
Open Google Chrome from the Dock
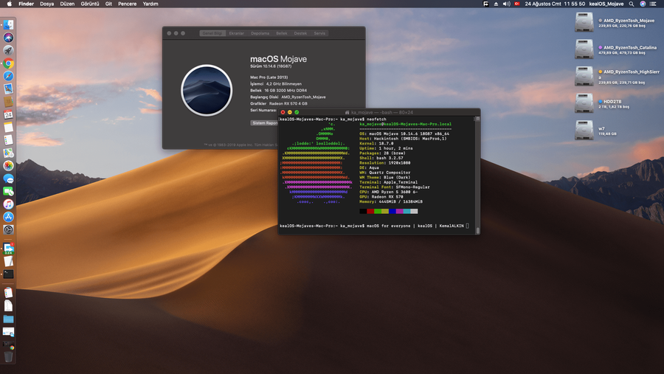tap(8, 63)
